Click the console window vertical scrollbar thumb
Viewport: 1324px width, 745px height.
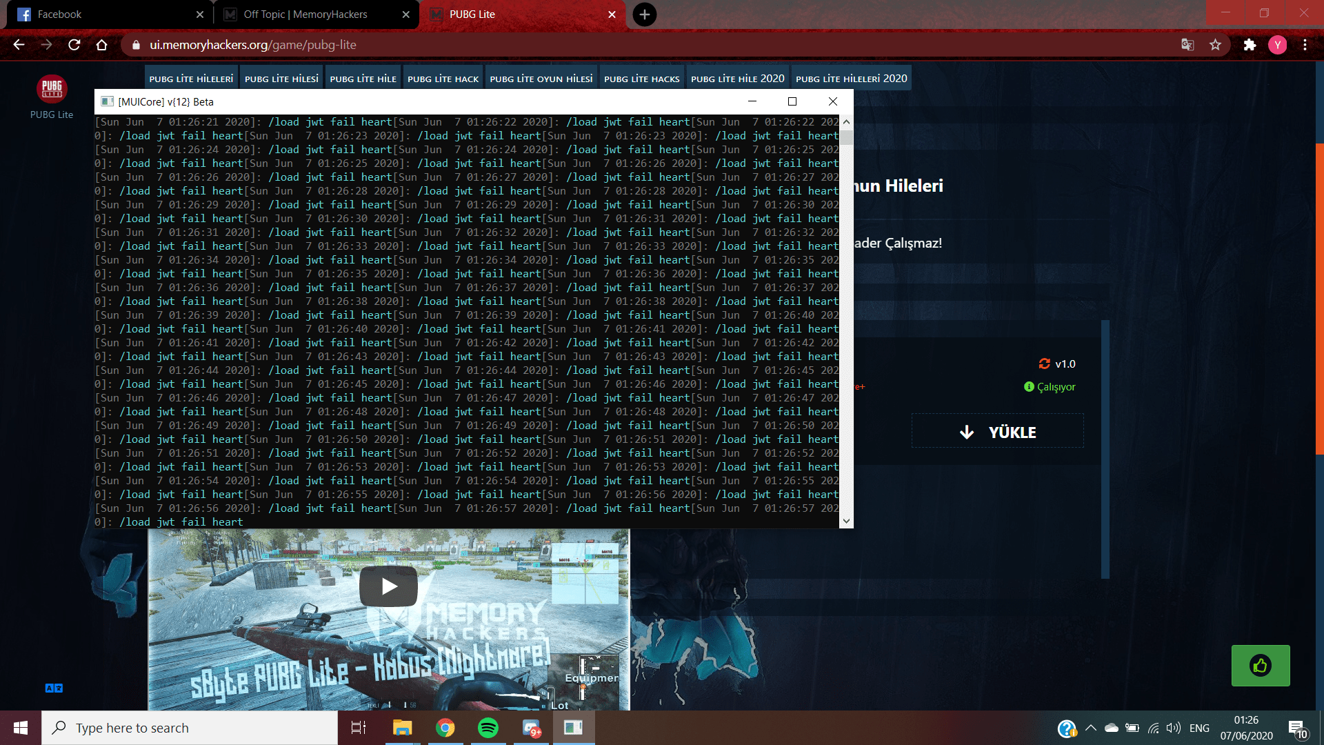point(846,137)
